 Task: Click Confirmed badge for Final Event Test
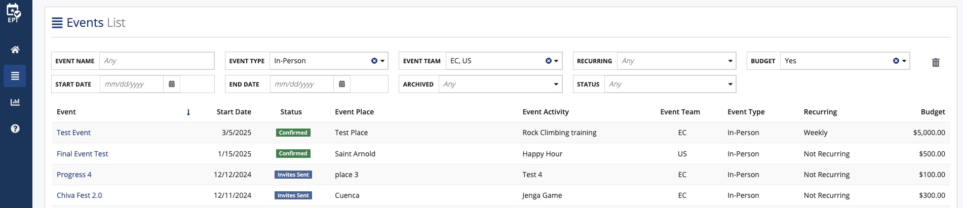click(293, 153)
